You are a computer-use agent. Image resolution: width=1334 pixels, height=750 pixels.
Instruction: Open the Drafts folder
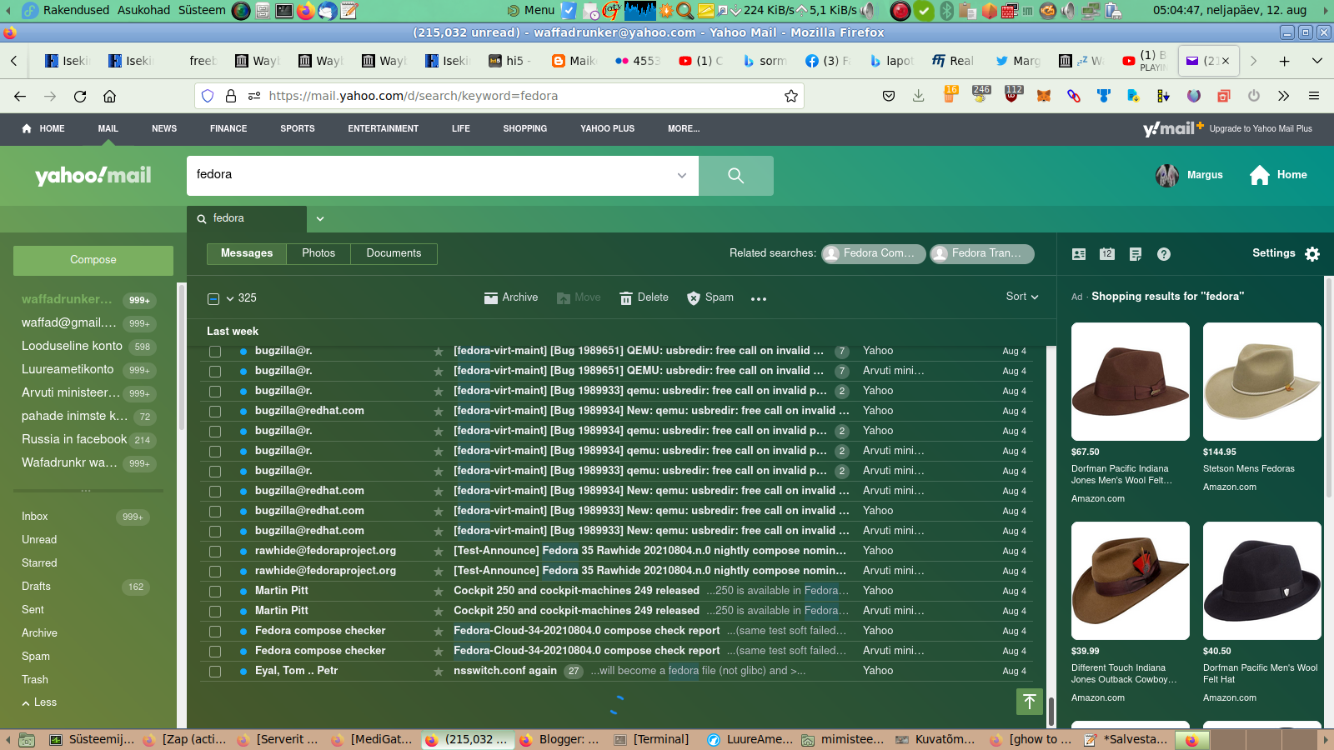pos(36,587)
